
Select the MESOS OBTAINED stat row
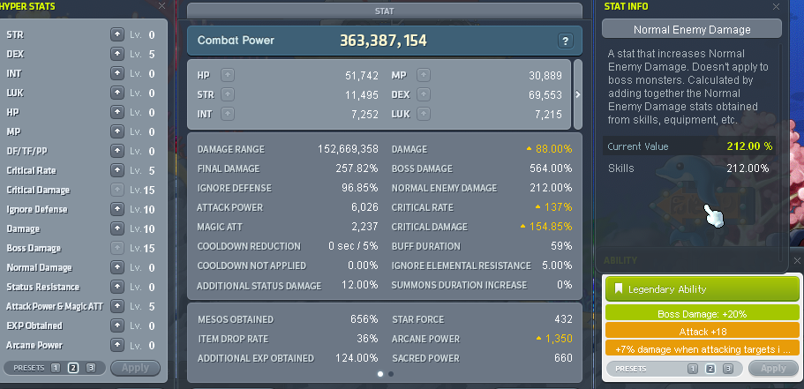pos(288,319)
